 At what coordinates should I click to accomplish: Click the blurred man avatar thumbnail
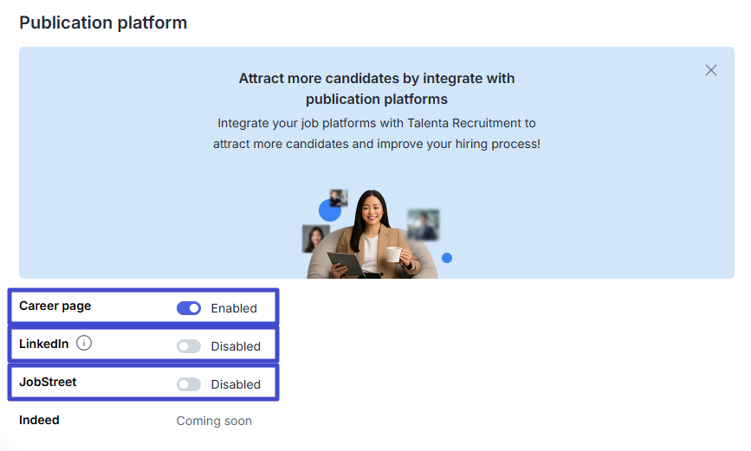pyautogui.click(x=423, y=224)
